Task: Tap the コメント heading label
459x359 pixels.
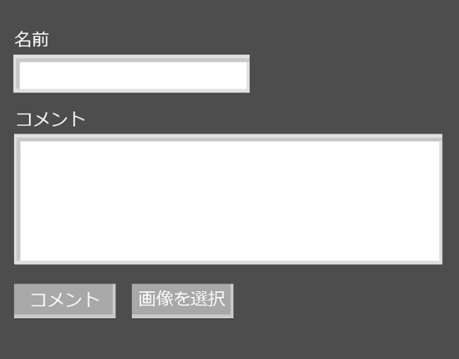Action: pyautogui.click(x=51, y=119)
